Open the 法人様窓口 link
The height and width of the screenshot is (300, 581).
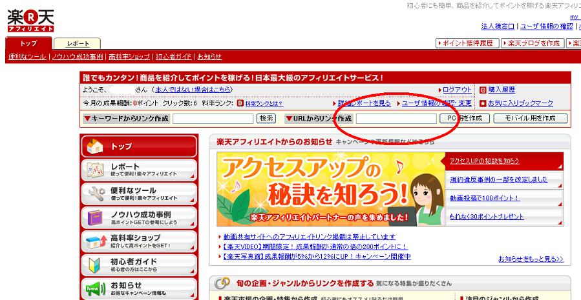tap(498, 26)
